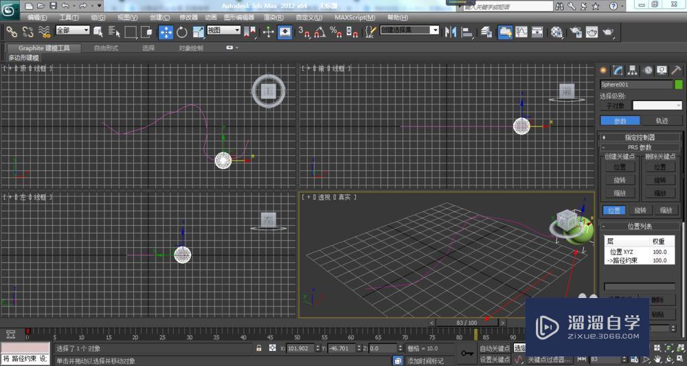Open the Curve Editor
The image size is (687, 366).
point(521,32)
